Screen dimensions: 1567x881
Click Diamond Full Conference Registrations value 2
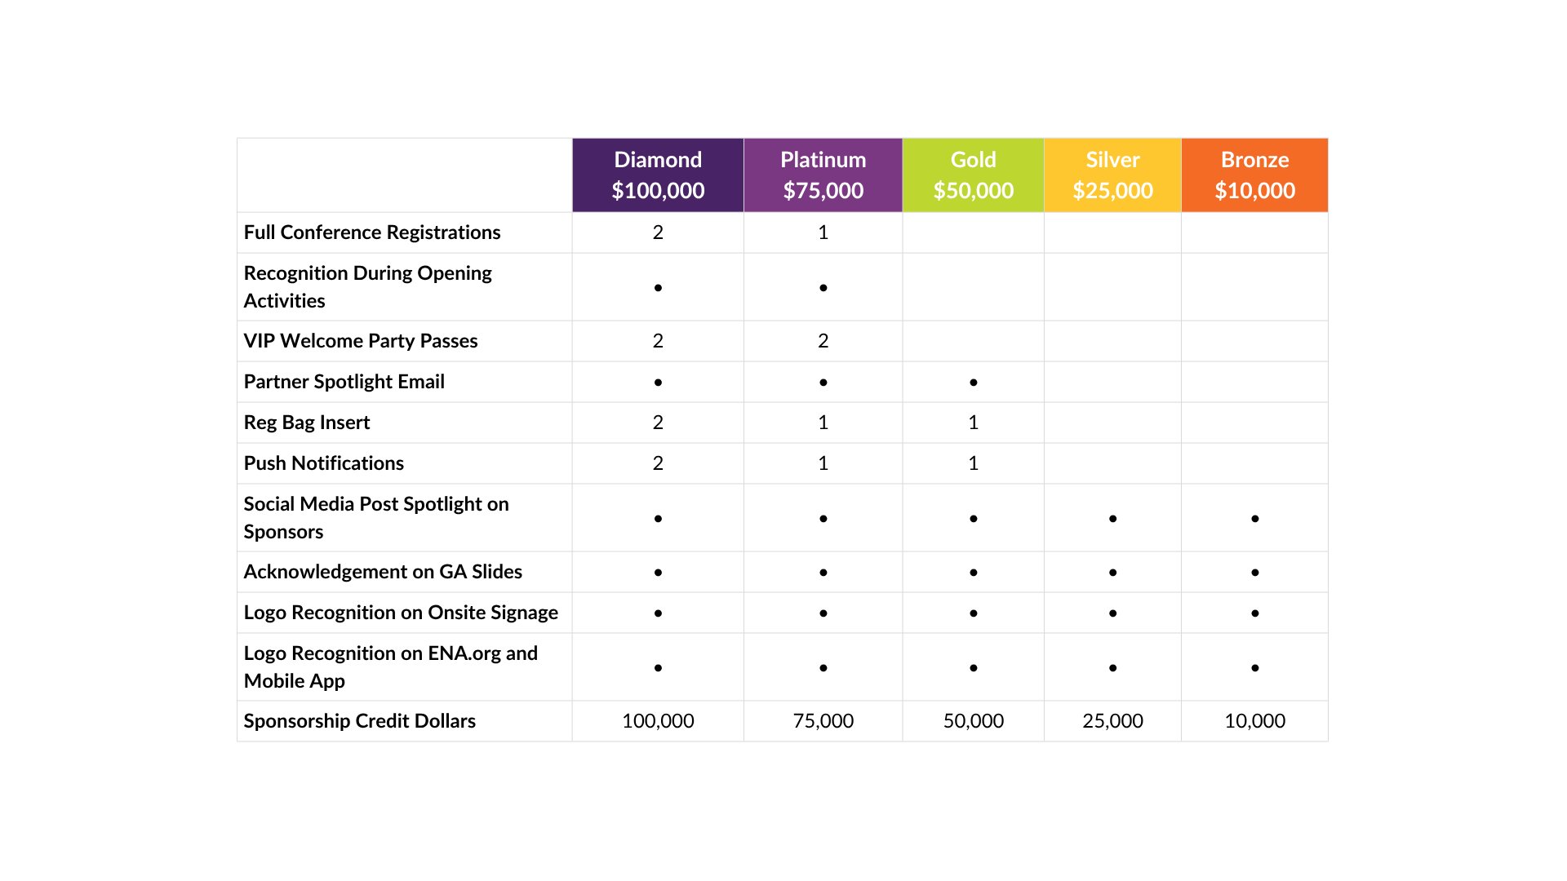pos(658,232)
